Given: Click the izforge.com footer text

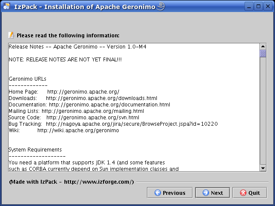Looking at the screenshot, I should coord(99,182).
